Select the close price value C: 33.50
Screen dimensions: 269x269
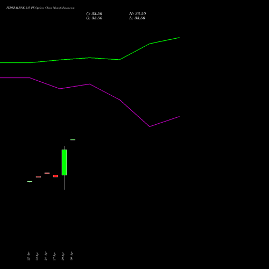(94, 13)
